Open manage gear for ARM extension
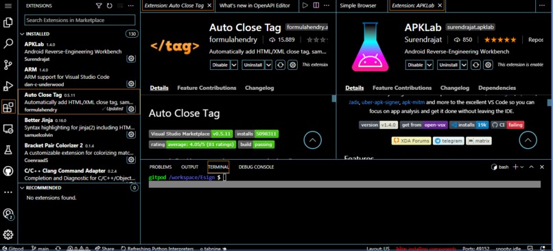The width and height of the screenshot is (553, 251). point(131,84)
